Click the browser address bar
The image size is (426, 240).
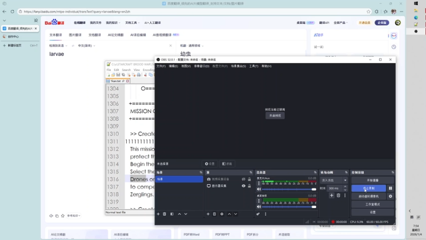point(194,12)
